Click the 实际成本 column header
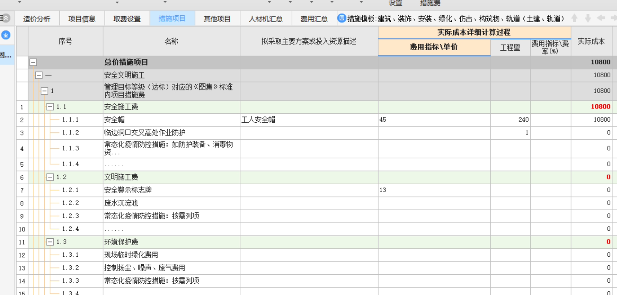 click(x=591, y=41)
